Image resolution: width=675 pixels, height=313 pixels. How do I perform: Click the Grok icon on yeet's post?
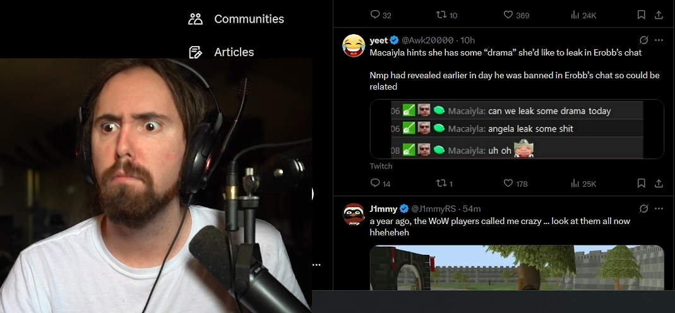click(643, 40)
